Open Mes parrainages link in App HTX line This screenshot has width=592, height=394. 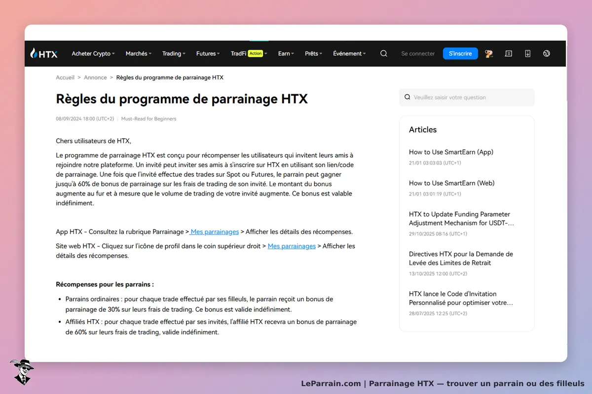[215, 232]
